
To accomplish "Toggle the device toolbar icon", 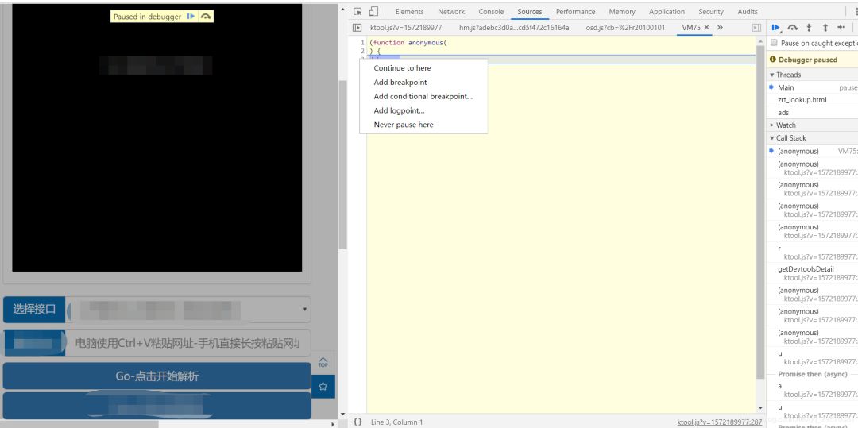I will tap(373, 12).
